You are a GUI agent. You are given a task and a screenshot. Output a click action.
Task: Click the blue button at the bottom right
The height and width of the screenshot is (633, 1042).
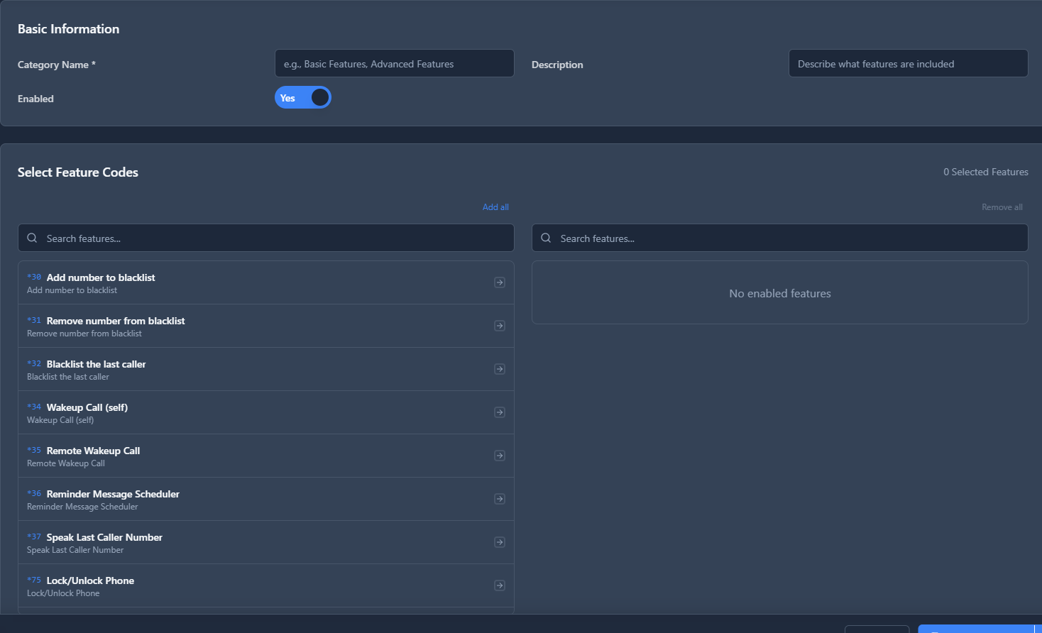tap(980, 629)
